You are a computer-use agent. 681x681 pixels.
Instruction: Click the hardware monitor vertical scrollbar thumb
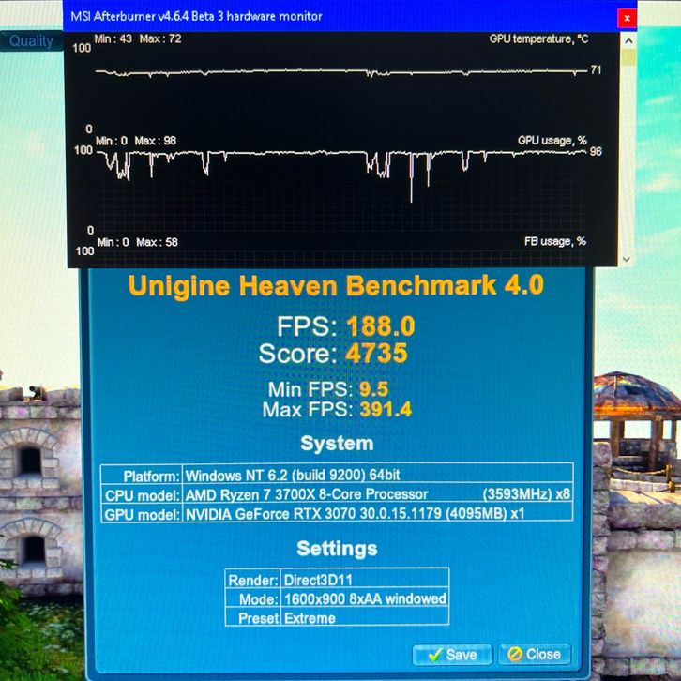[628, 58]
